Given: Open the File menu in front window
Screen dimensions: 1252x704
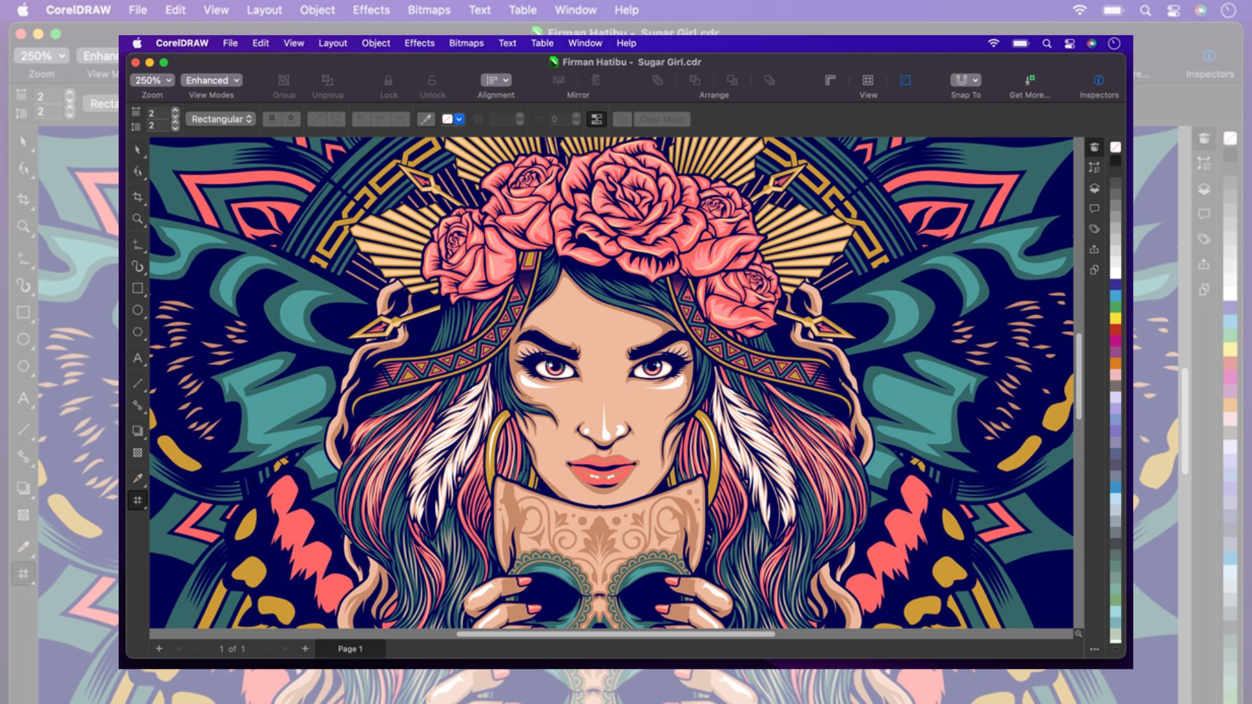Looking at the screenshot, I should click(x=230, y=43).
